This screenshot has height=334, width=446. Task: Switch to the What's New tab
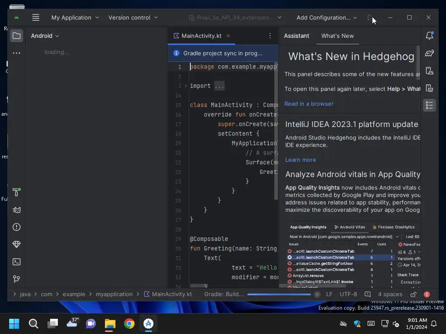(x=338, y=36)
